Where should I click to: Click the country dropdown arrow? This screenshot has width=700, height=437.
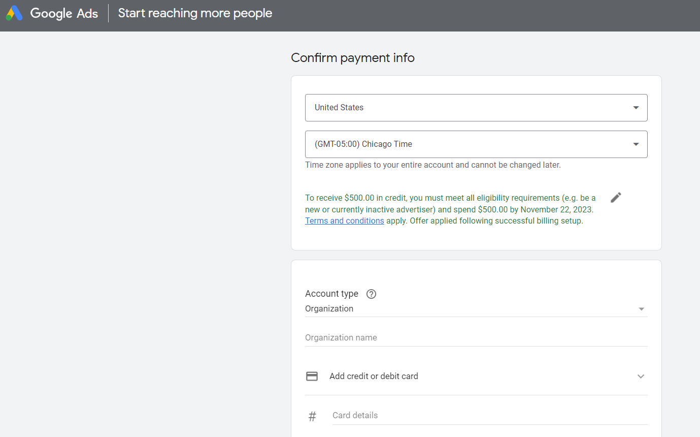point(636,108)
